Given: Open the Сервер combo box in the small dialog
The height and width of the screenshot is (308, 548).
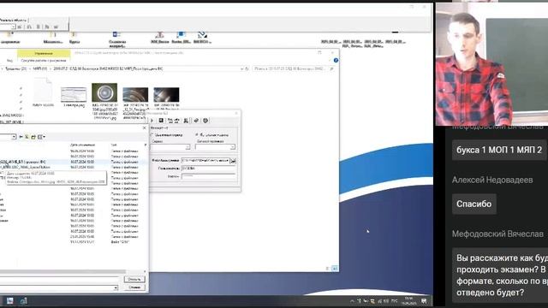Looking at the screenshot, I should click(170, 147).
